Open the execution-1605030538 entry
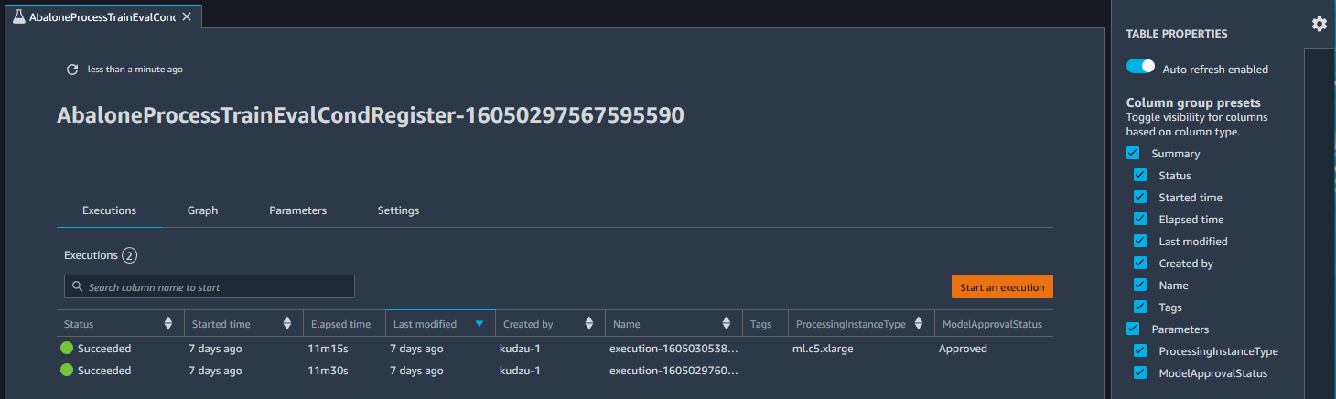 click(x=673, y=349)
